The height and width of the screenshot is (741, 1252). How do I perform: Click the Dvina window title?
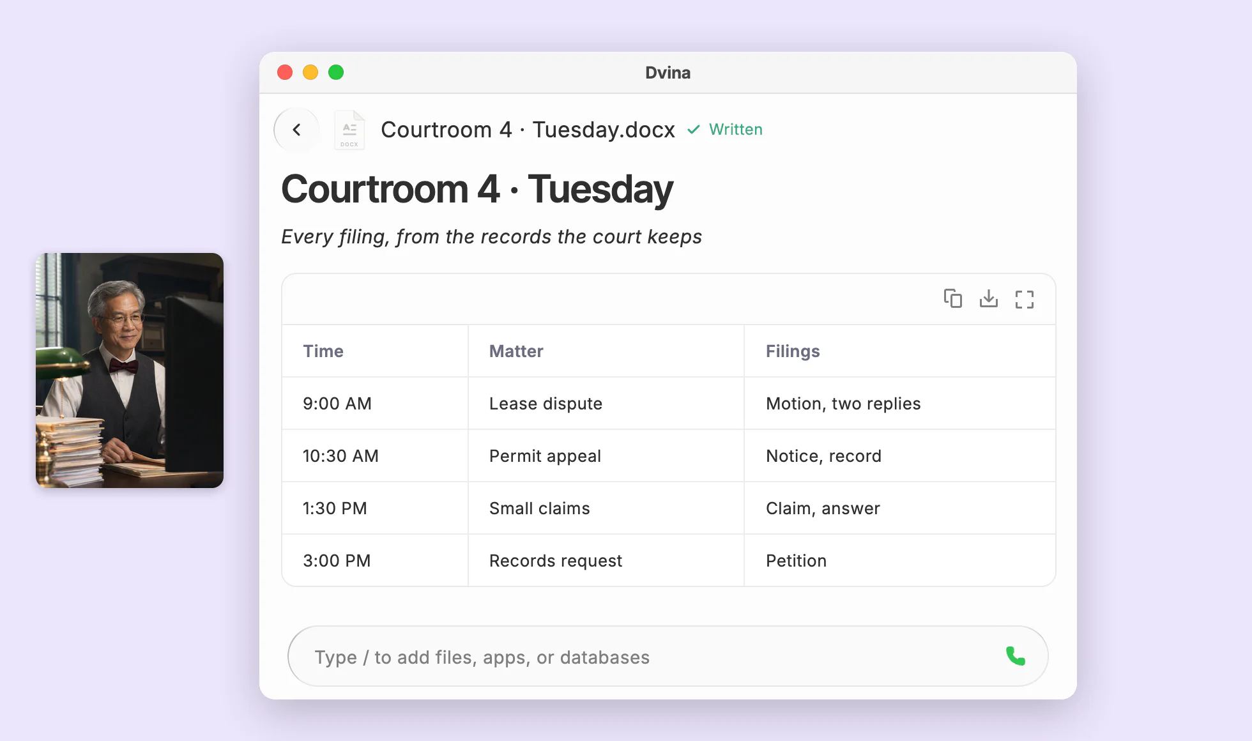click(668, 72)
